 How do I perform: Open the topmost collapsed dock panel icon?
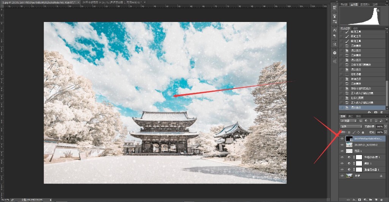tap(335, 8)
